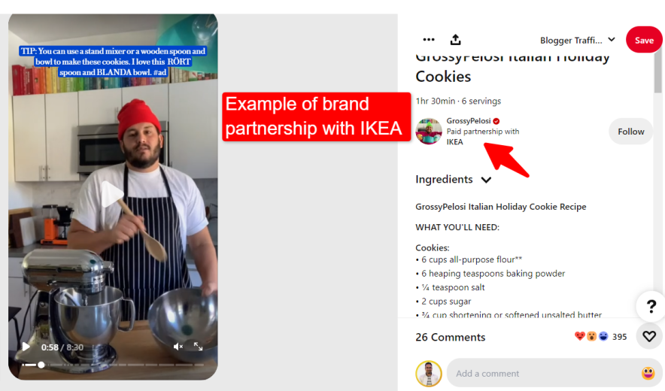Open the GrossyPelosi profile name link

point(468,120)
